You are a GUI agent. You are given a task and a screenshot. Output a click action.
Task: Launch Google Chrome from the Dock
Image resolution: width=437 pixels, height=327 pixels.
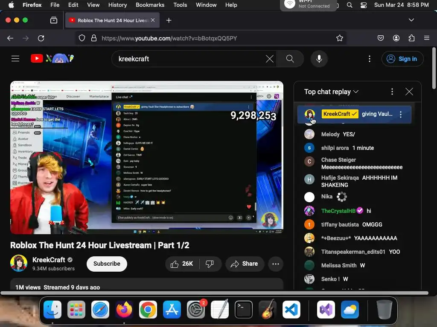(x=148, y=310)
